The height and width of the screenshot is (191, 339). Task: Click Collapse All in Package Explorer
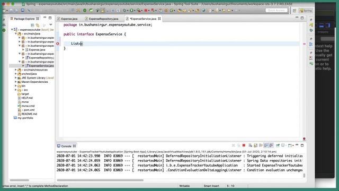coord(32,25)
